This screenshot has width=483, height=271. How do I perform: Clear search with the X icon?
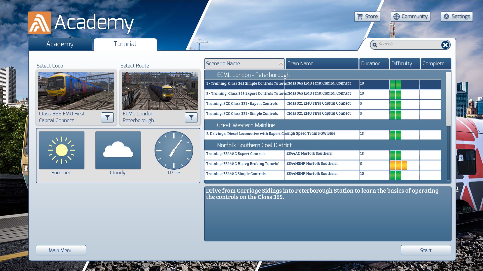445,45
